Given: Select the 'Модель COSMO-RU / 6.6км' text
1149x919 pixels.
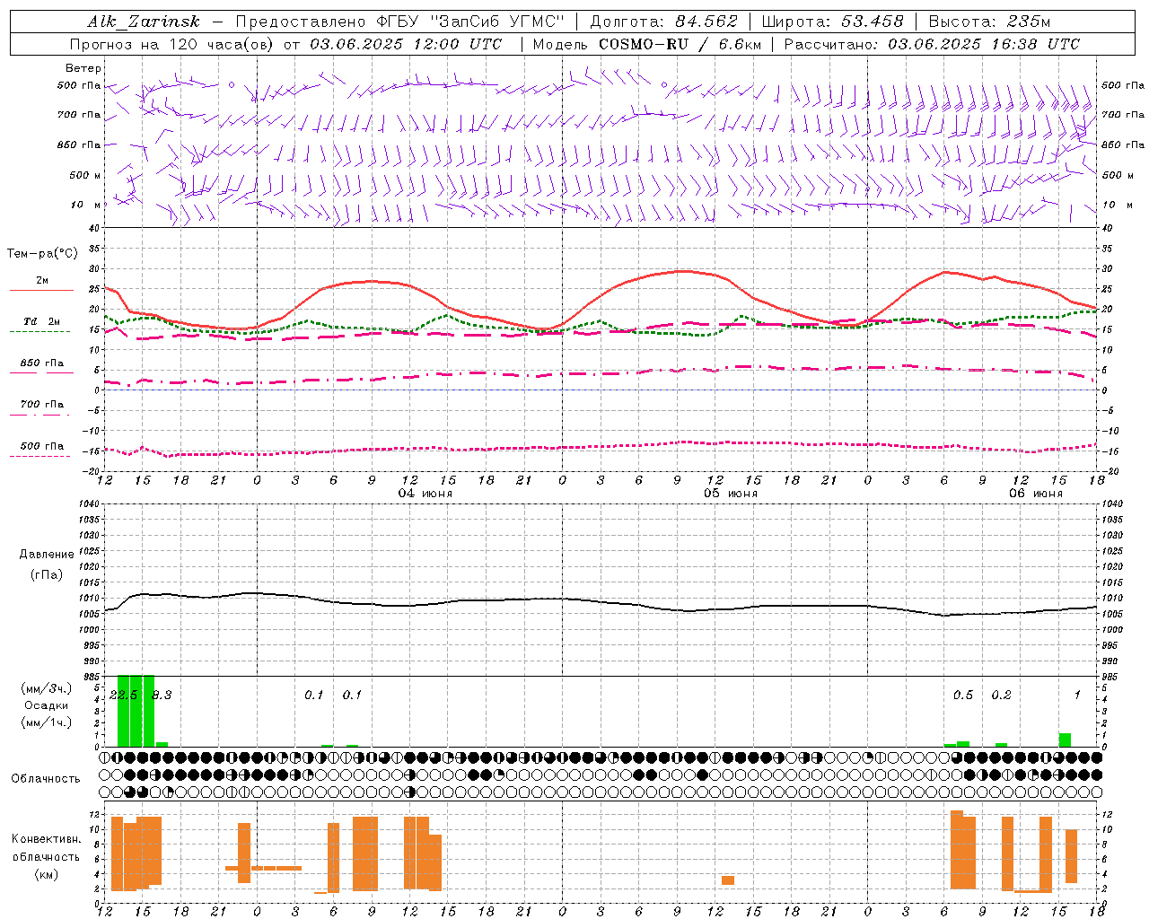Looking at the screenshot, I should tap(646, 44).
